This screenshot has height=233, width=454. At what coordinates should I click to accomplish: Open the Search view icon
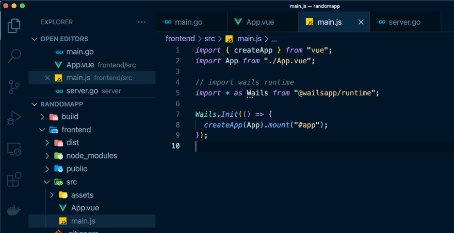(14, 56)
